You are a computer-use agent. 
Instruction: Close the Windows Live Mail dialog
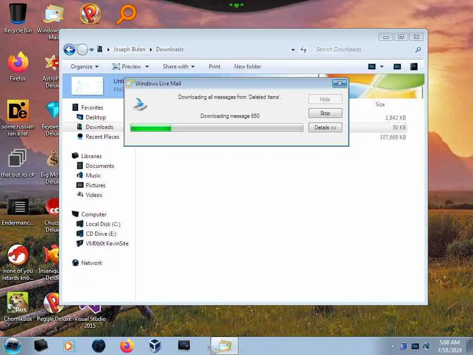340,84
